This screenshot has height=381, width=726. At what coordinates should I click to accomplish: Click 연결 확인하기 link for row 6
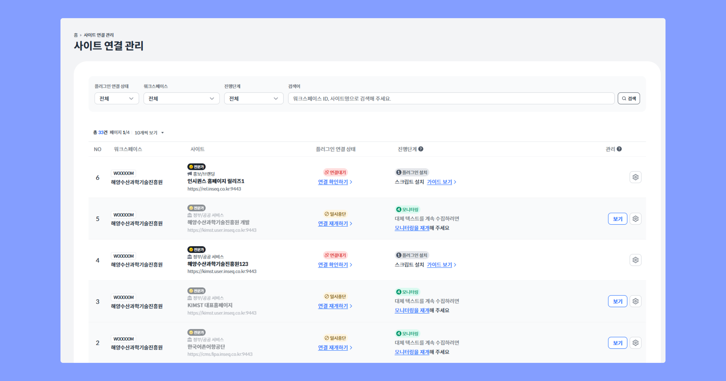click(x=333, y=182)
